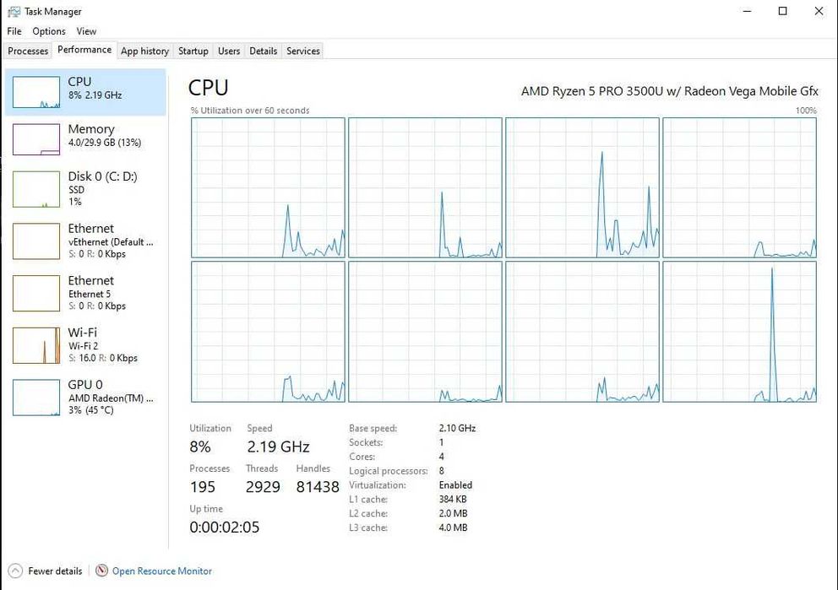
Task: Click the L2 cache 2.0 MB value
Action: [453, 513]
